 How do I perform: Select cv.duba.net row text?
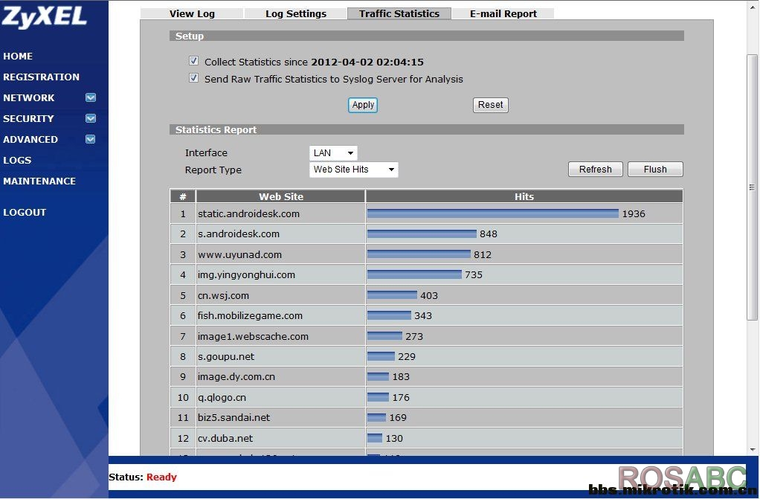click(225, 438)
